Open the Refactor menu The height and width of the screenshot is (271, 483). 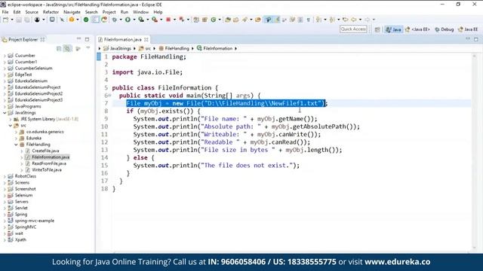51,12
